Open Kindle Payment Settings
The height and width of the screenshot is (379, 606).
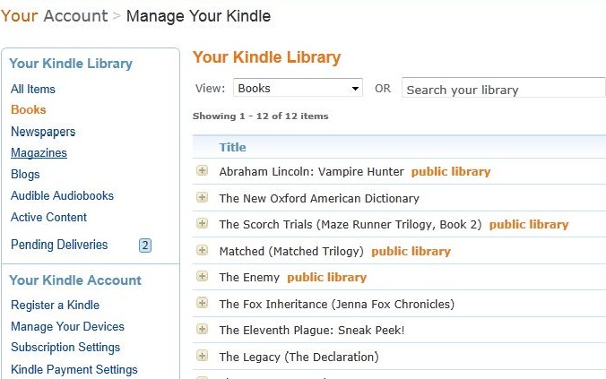pos(74,369)
